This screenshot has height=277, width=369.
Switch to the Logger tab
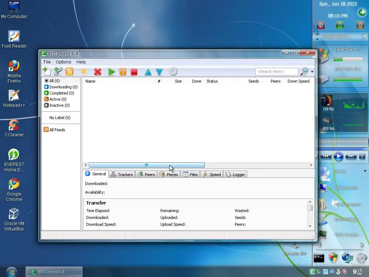(235, 174)
